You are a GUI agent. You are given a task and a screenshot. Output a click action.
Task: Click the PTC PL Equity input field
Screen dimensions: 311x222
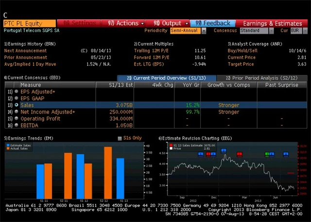(x=29, y=23)
